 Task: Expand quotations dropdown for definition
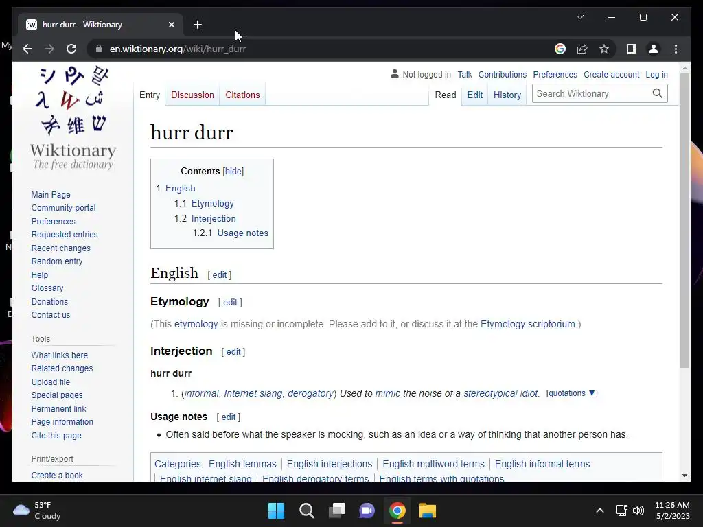[572, 393]
